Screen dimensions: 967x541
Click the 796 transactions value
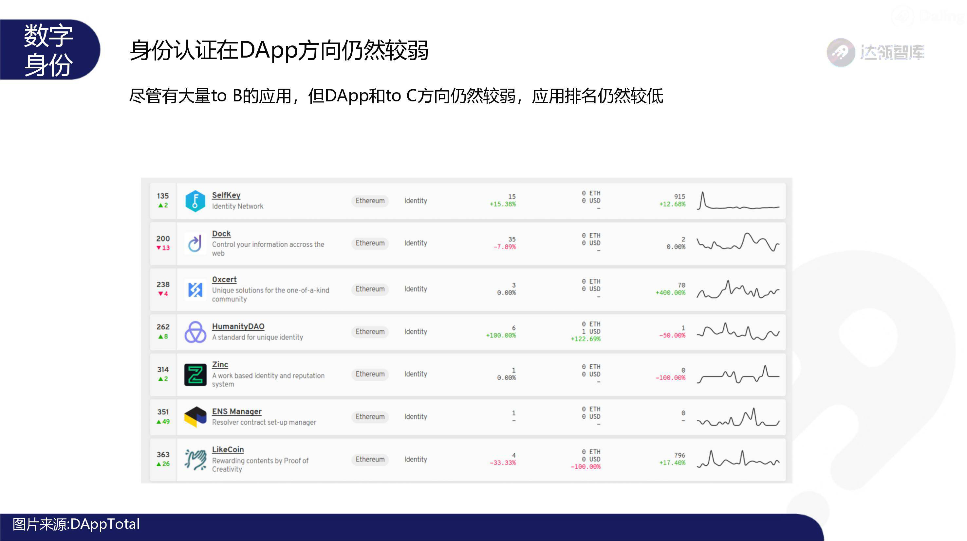pyautogui.click(x=679, y=456)
